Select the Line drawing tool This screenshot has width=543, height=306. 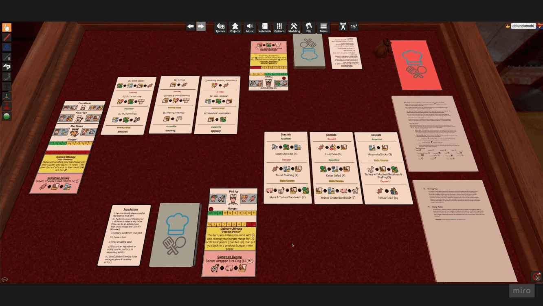6,57
